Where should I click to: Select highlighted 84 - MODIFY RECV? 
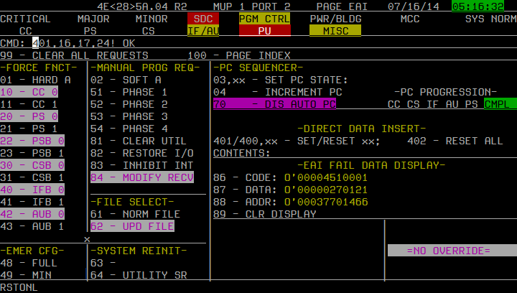pyautogui.click(x=142, y=177)
